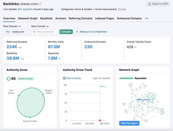Viewport: 173px width, 131px height.
Task: Go to the Backlinks tab
Action: (x=46, y=18)
